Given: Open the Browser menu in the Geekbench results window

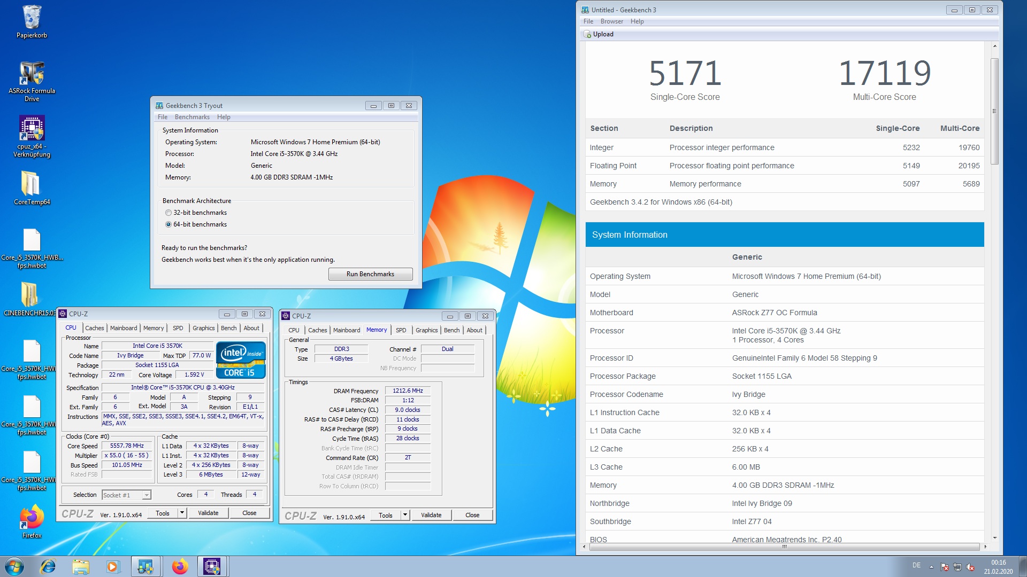Looking at the screenshot, I should click(x=611, y=21).
